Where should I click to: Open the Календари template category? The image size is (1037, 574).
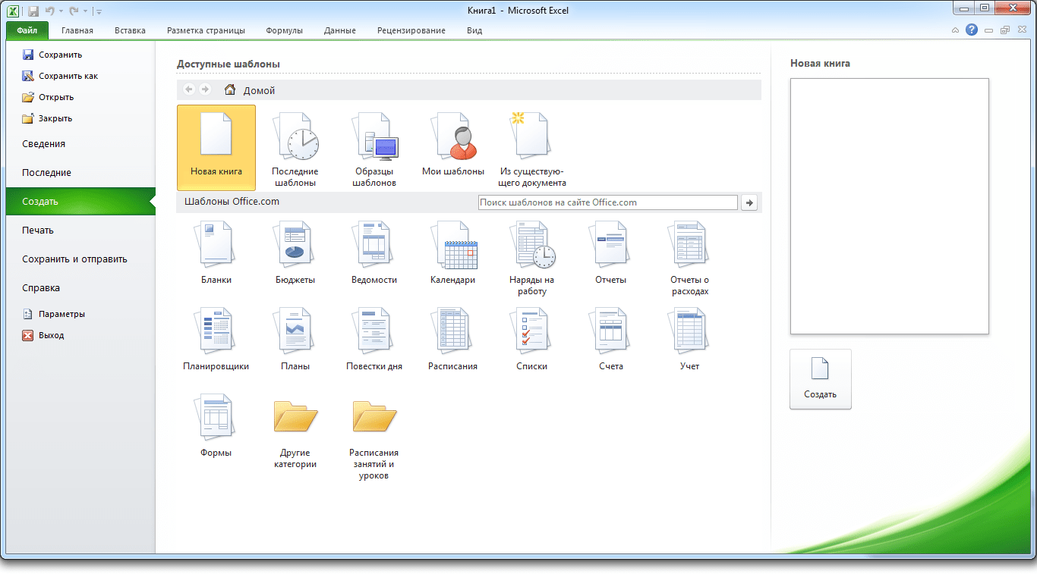pos(453,246)
